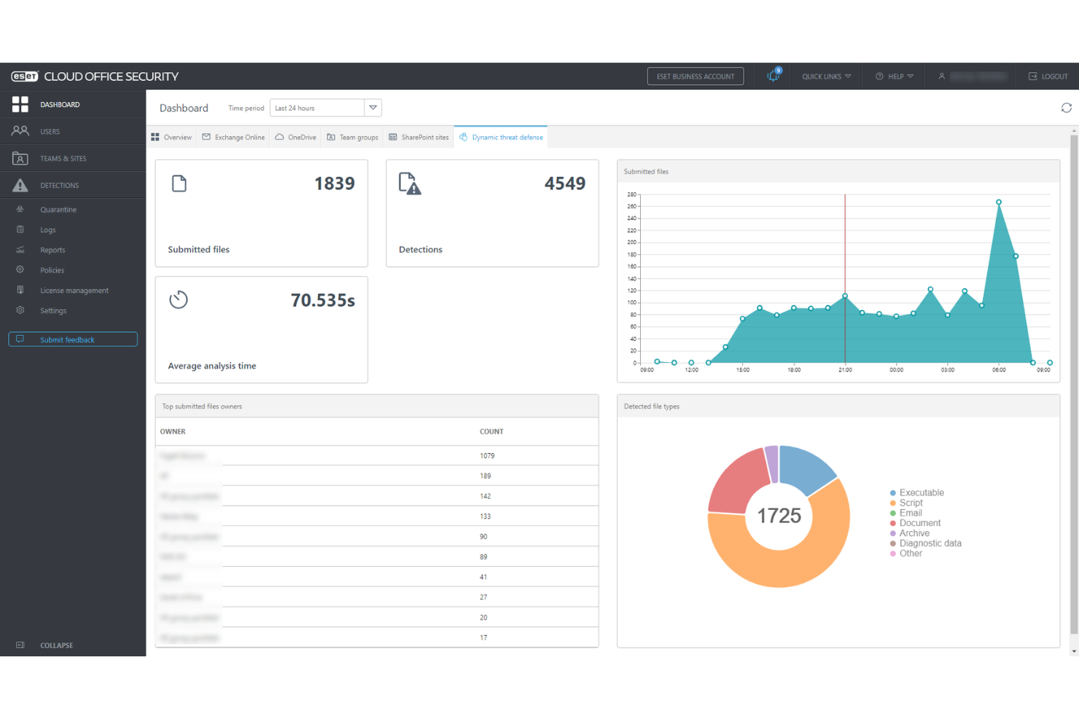Open the notifications bell icon
This screenshot has height=719, width=1079.
(773, 76)
